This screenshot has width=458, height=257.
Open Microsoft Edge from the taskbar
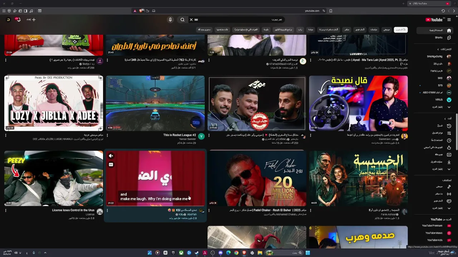(228, 253)
